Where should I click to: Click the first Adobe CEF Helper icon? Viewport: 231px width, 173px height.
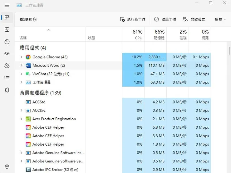click(28, 127)
